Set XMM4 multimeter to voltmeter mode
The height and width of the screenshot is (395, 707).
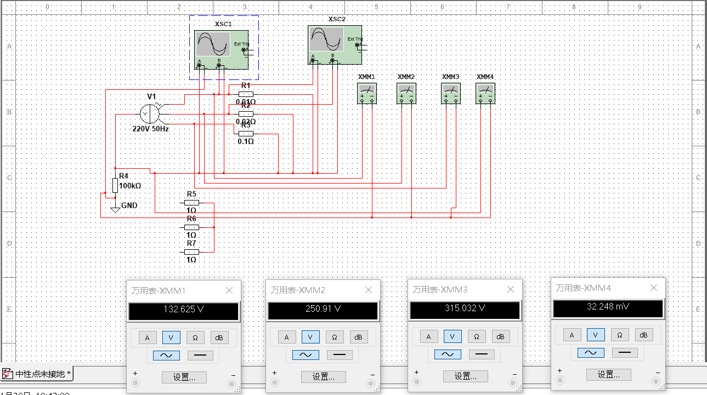click(x=596, y=335)
